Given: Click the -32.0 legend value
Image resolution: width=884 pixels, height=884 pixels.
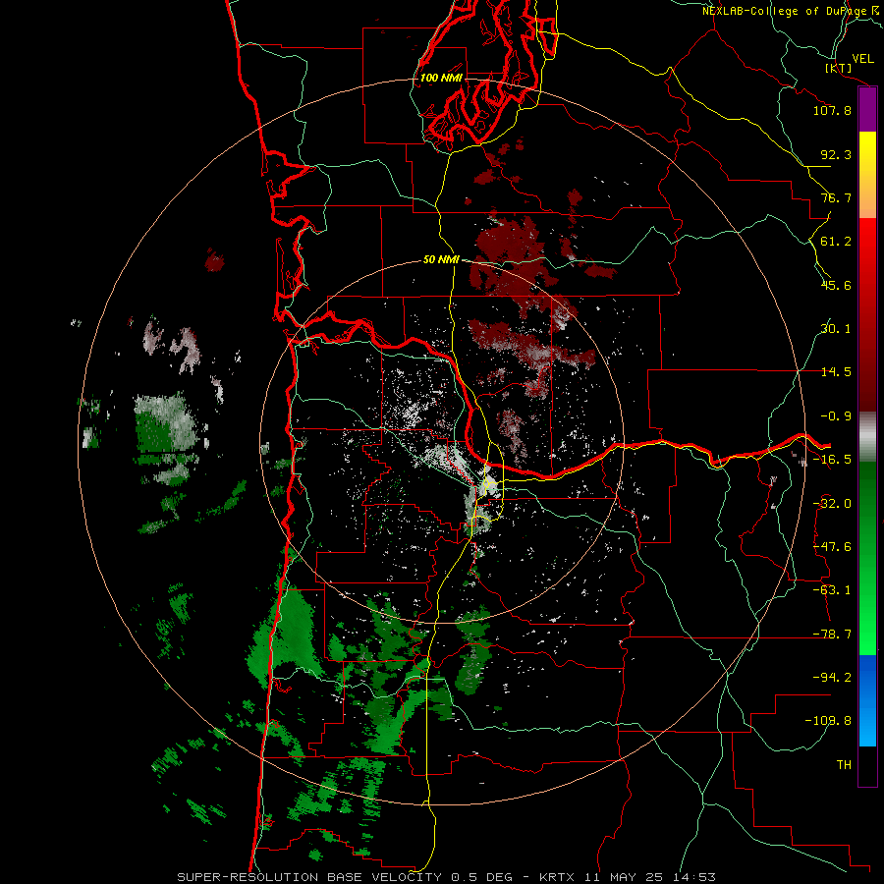Looking at the screenshot, I should pos(832,504).
